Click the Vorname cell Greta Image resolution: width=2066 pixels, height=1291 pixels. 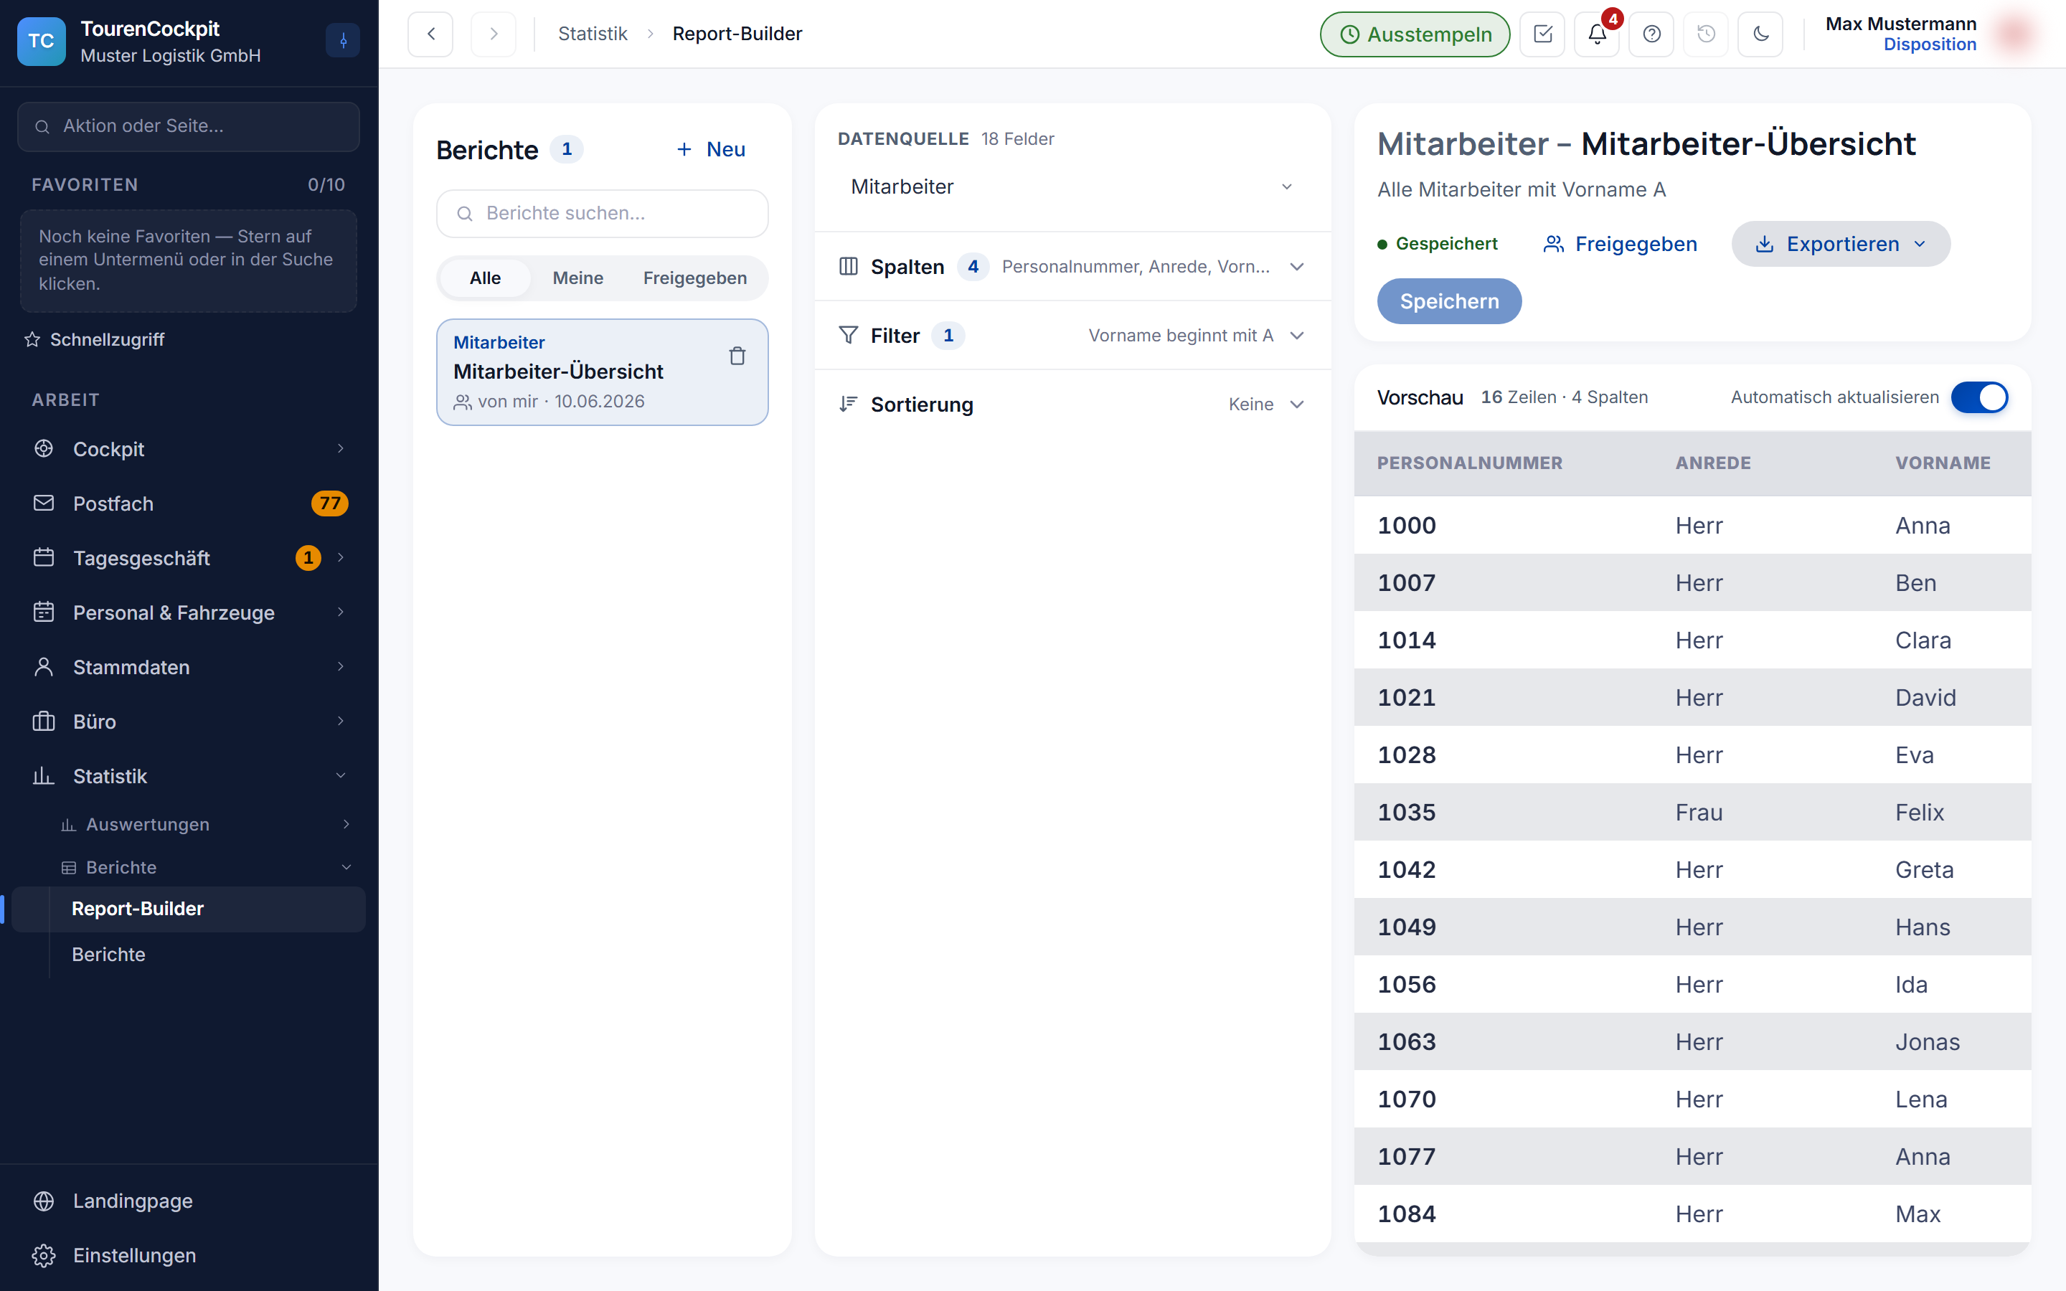[1924, 869]
